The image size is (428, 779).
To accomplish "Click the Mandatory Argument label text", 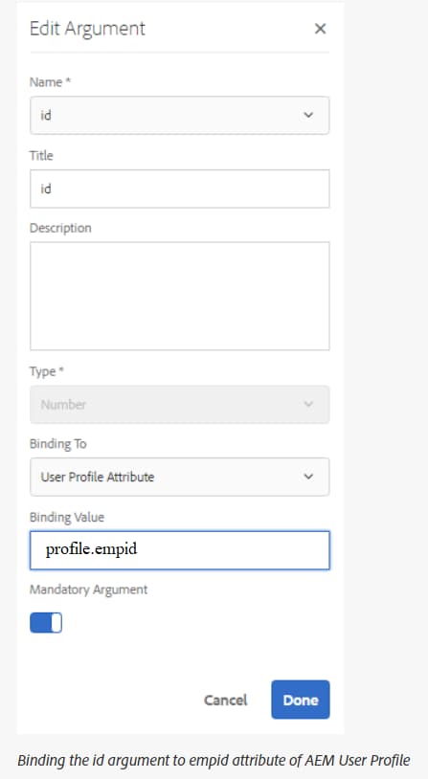I will click(88, 590).
